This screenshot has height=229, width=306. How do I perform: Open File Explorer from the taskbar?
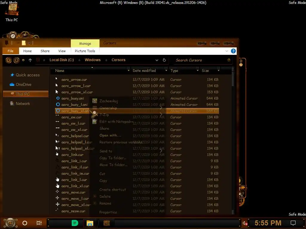click(90, 223)
